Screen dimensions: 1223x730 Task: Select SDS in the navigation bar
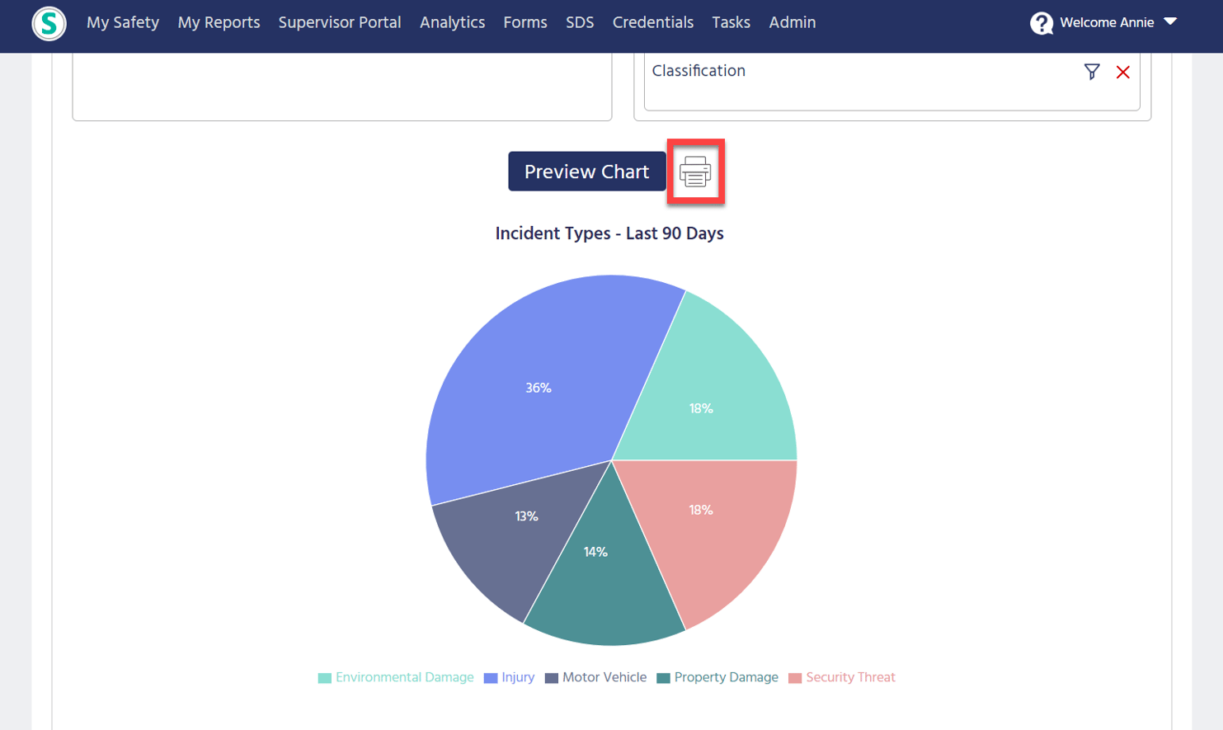coord(579,23)
